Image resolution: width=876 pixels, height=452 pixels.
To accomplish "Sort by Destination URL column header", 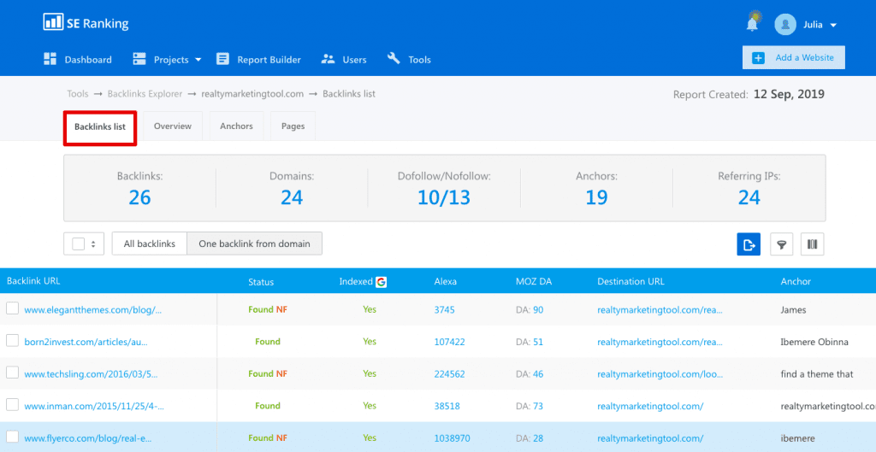I will coord(630,282).
